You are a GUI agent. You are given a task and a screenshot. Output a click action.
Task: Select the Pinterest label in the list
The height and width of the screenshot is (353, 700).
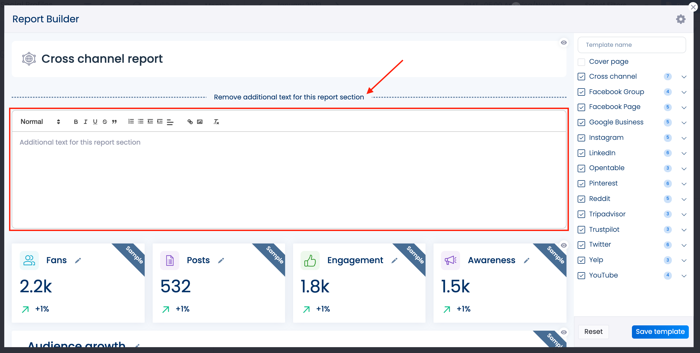point(603,183)
